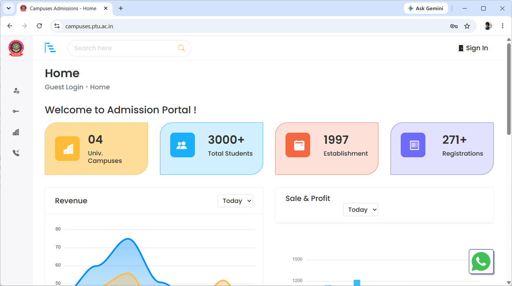Click the 1500 label on Sale chart

[x=297, y=259]
